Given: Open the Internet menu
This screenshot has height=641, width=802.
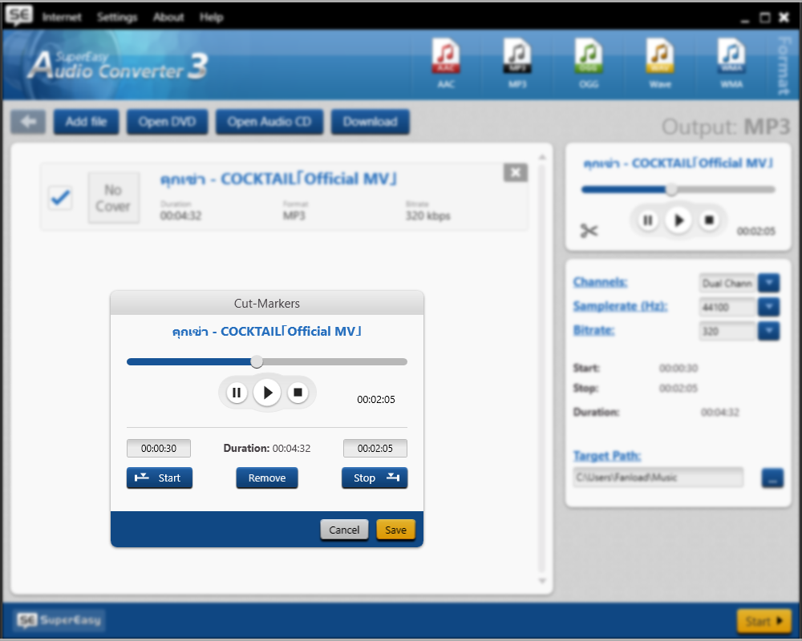Looking at the screenshot, I should (62, 18).
